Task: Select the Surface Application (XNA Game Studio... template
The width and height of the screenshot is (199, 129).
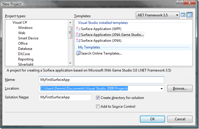Action: pyautogui.click(x=109, y=34)
